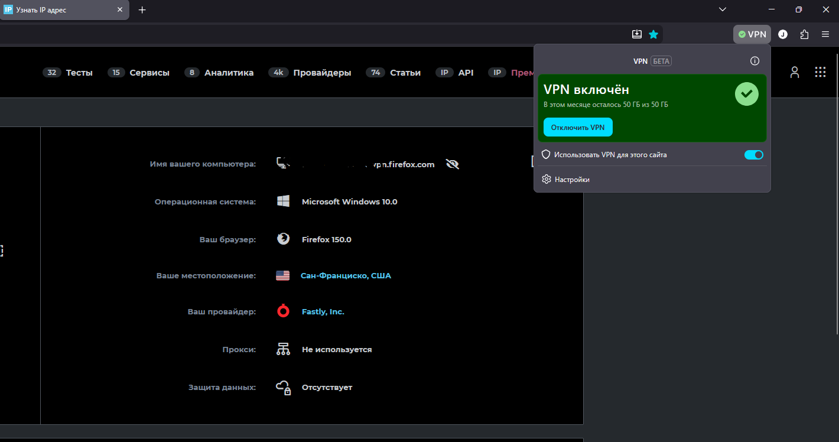Click the shield icon in VPN panel
The height and width of the screenshot is (442, 839).
pyautogui.click(x=547, y=155)
